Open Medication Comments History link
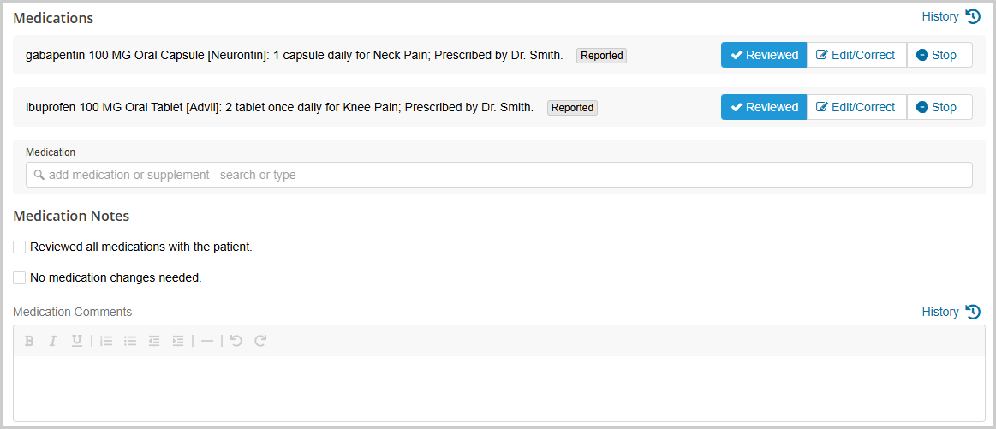996x429 pixels. [951, 312]
